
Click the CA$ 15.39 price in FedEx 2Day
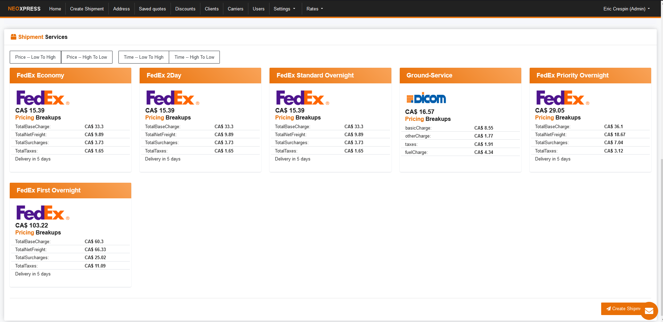tap(160, 110)
